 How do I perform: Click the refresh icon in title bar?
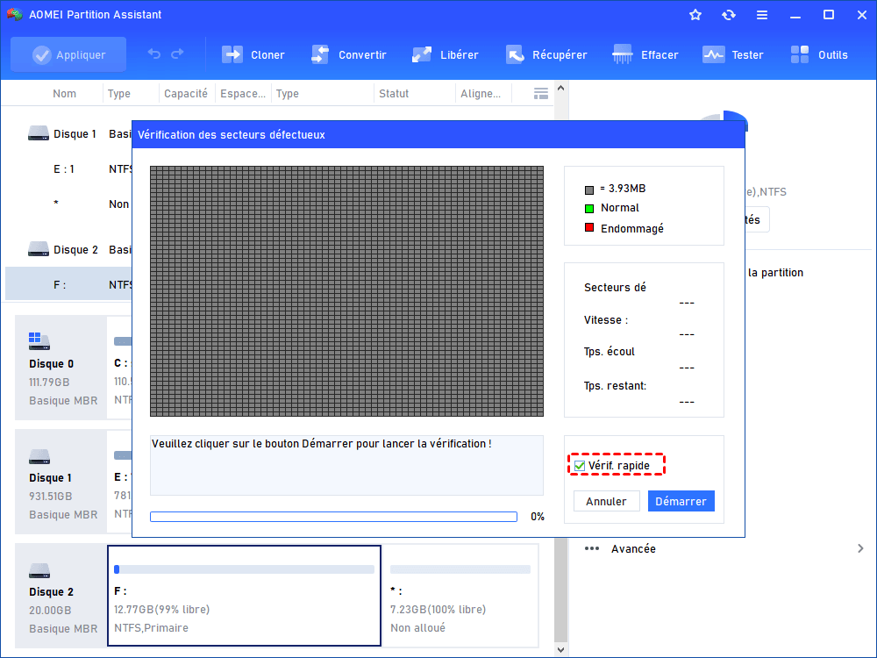pos(728,15)
